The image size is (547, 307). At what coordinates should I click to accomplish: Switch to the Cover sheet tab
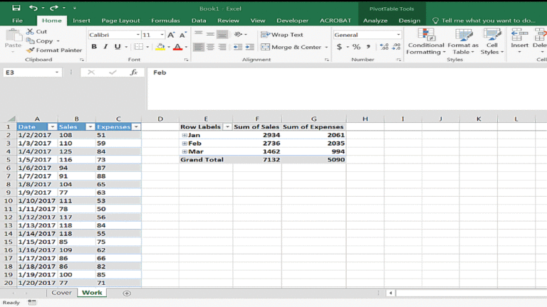click(x=61, y=293)
